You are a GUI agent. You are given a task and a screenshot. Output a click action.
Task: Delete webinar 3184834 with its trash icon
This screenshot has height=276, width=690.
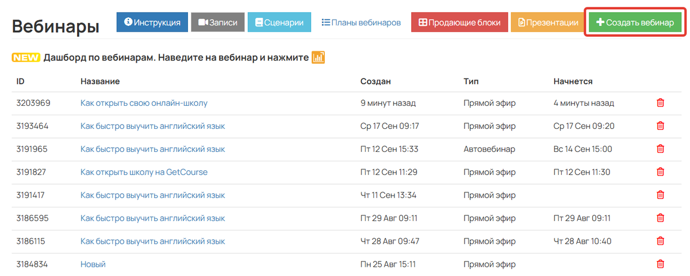pyautogui.click(x=660, y=264)
